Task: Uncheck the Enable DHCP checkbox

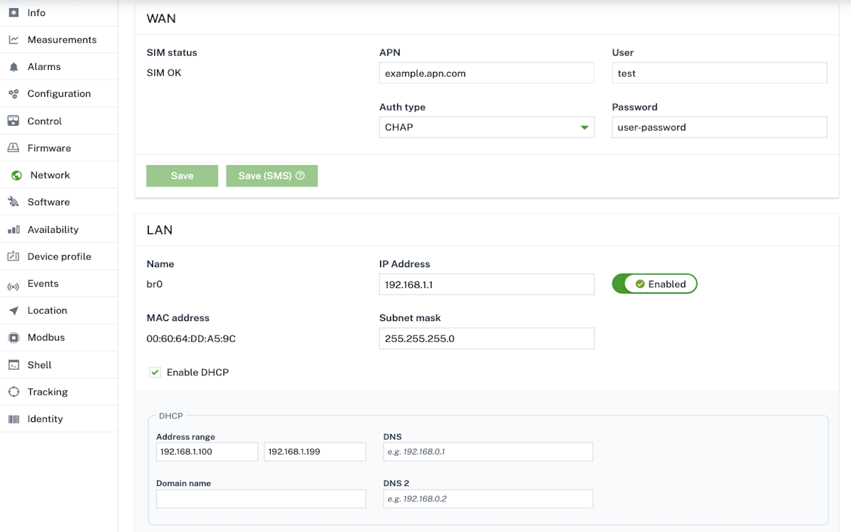Action: [155, 372]
